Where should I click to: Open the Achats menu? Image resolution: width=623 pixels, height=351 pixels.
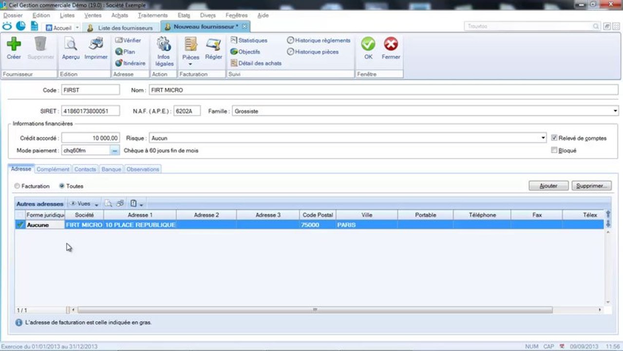tap(120, 15)
